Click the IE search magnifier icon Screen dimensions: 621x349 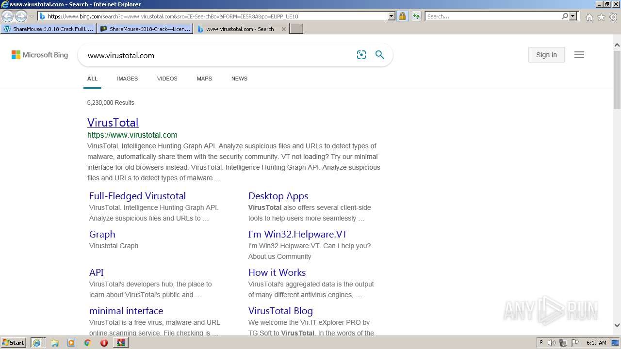pos(565,16)
